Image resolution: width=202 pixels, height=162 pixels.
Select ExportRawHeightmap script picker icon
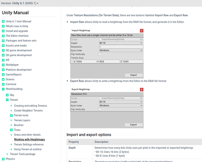coord(141,98)
